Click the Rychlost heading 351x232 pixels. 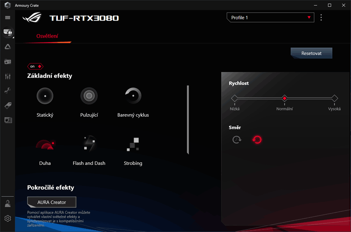239,83
